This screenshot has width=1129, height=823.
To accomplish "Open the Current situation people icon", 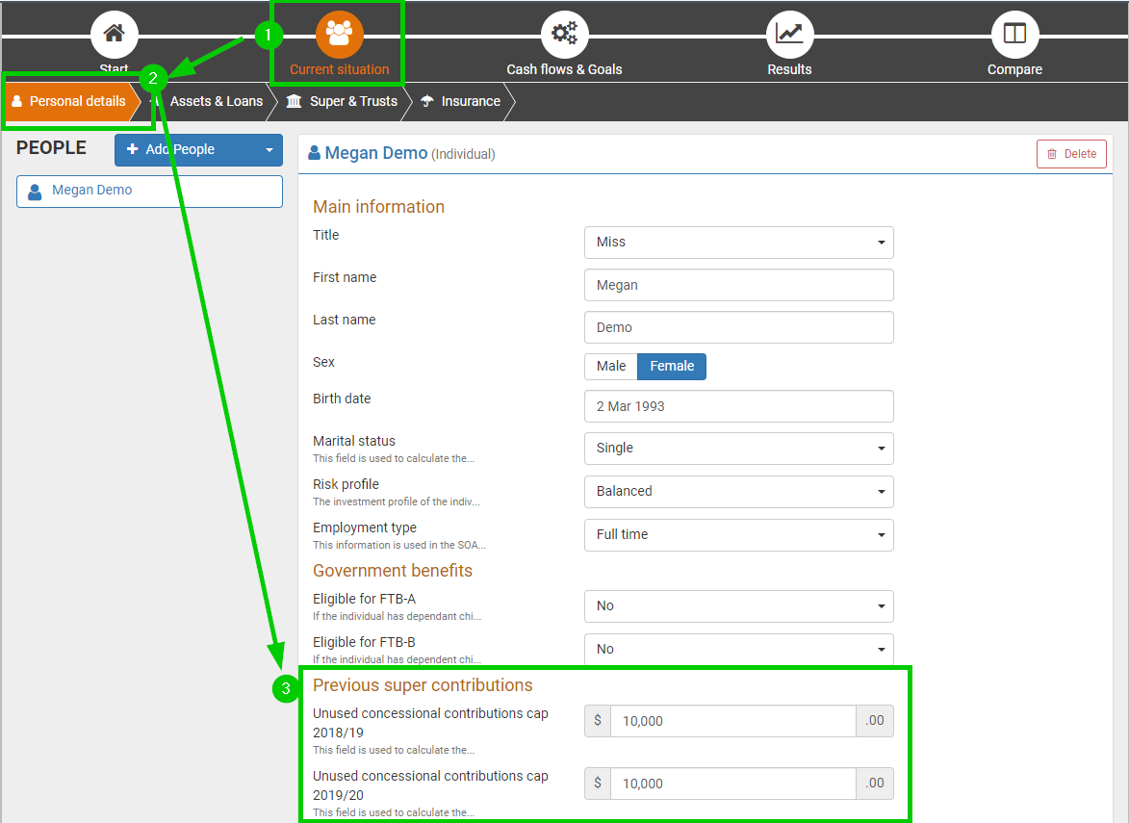I will (339, 34).
